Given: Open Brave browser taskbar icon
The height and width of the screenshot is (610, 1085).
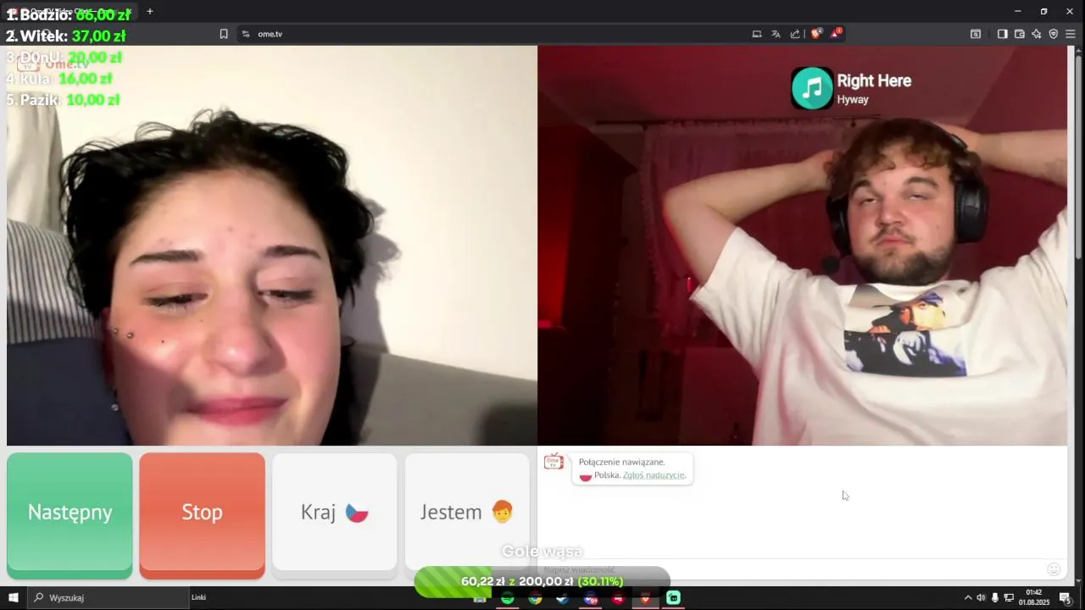Looking at the screenshot, I should click(x=646, y=598).
